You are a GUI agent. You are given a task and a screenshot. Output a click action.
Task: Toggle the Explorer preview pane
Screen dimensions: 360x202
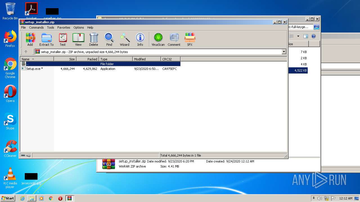click(306, 36)
